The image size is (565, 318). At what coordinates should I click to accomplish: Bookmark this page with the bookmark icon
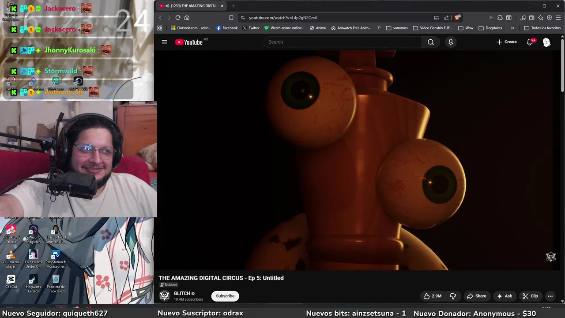tap(231, 18)
